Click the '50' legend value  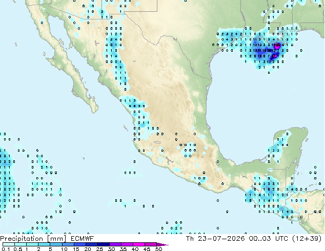click(159, 249)
